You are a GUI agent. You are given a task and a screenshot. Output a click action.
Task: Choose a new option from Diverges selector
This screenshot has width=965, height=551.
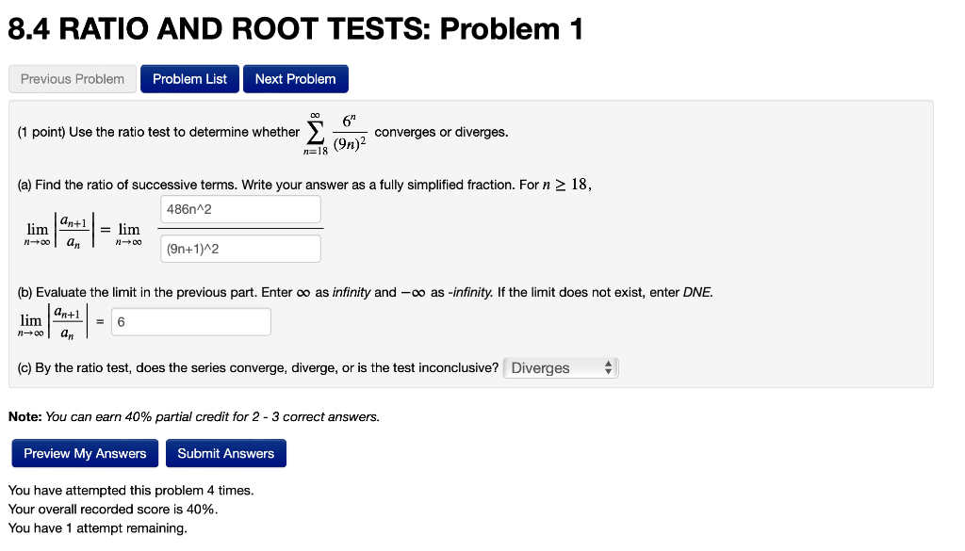560,367
